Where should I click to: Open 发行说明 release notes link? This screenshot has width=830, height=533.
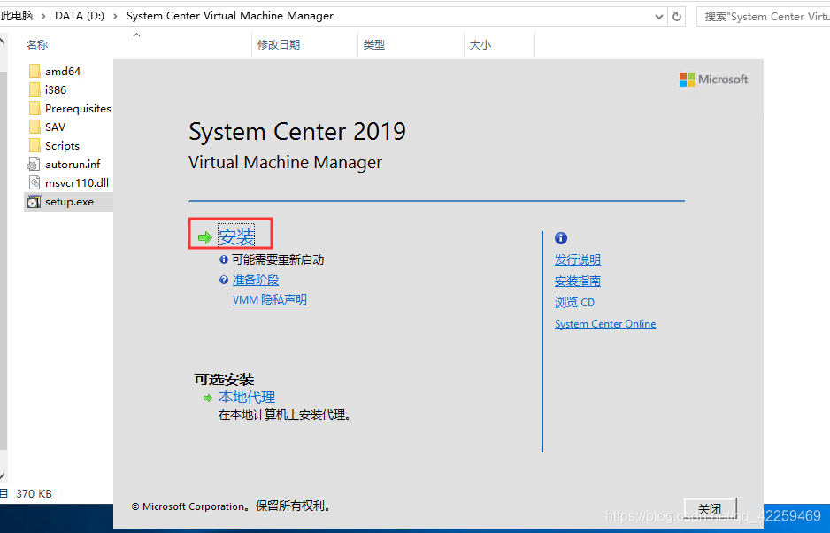click(578, 259)
